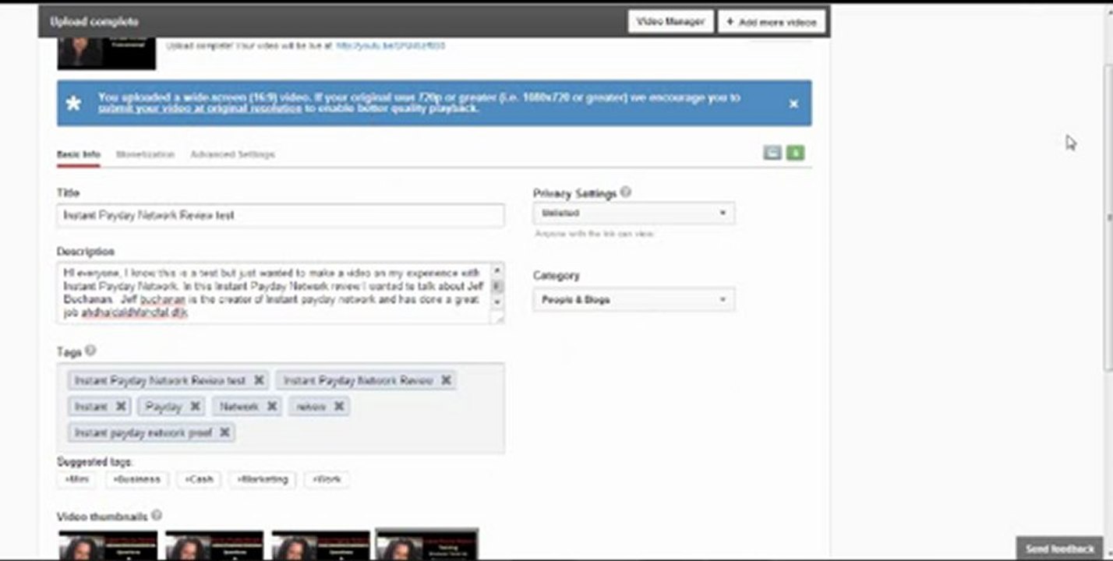Click the green icon beside tabs

coord(795,153)
